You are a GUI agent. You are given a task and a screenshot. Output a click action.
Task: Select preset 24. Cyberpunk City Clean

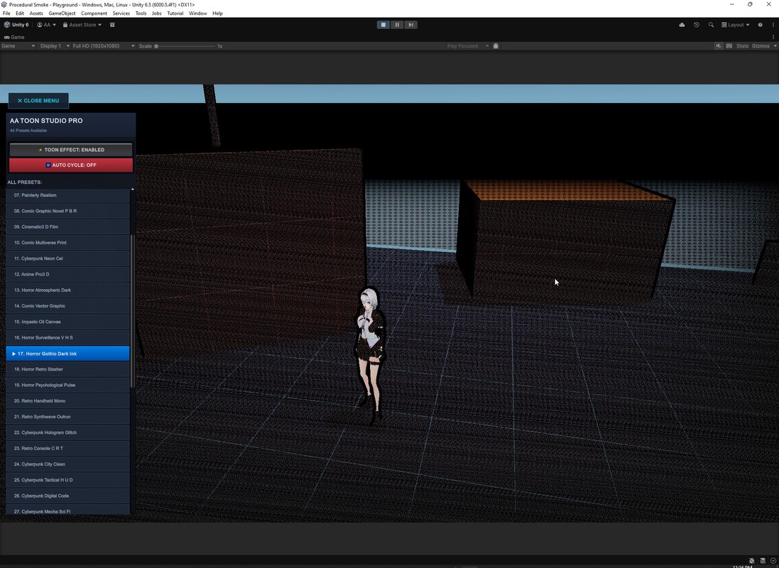(67, 464)
